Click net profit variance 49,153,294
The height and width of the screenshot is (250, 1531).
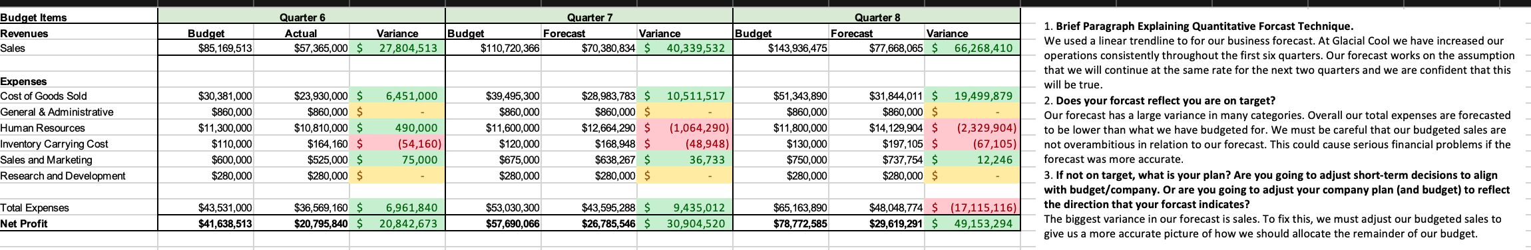(973, 224)
